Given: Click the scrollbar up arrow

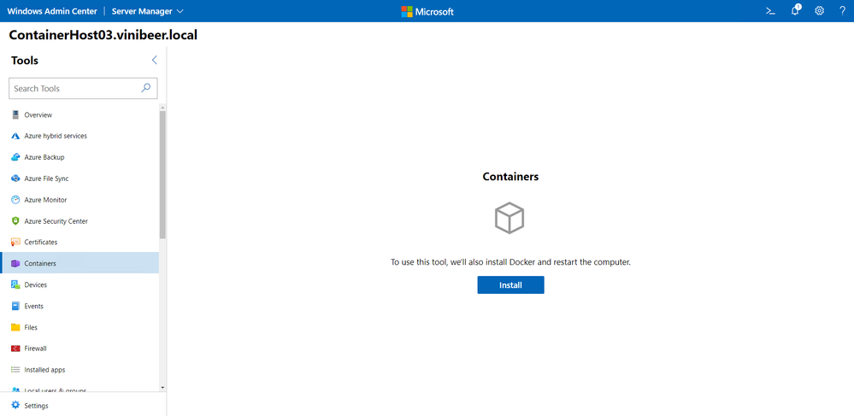Looking at the screenshot, I should [162, 108].
